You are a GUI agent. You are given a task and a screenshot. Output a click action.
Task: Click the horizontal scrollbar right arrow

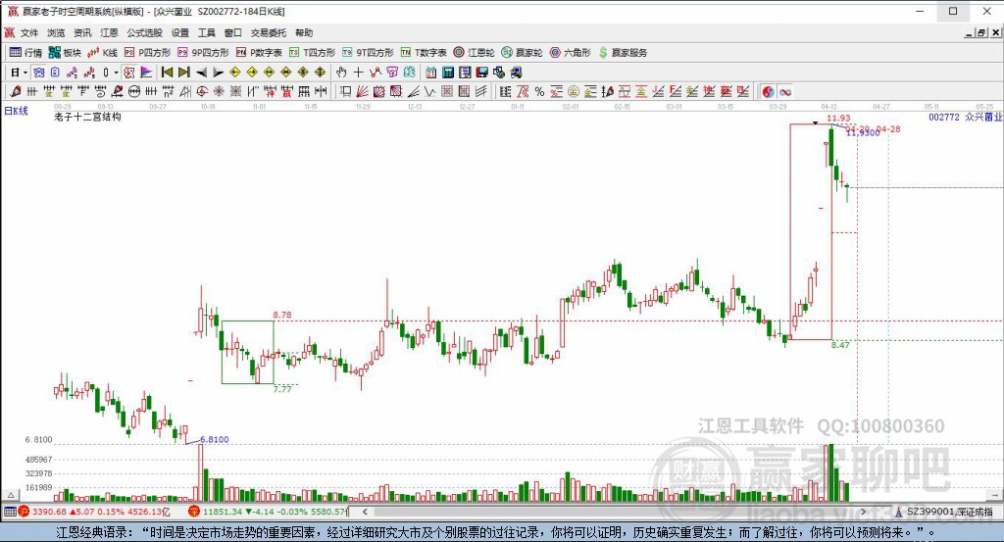(863, 512)
